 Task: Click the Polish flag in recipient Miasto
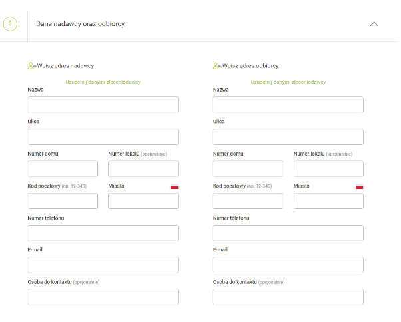359,186
